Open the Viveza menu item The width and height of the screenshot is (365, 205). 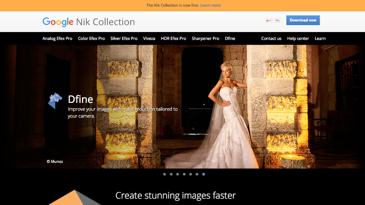(149, 38)
